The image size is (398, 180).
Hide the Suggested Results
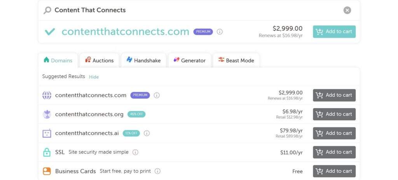(x=94, y=77)
